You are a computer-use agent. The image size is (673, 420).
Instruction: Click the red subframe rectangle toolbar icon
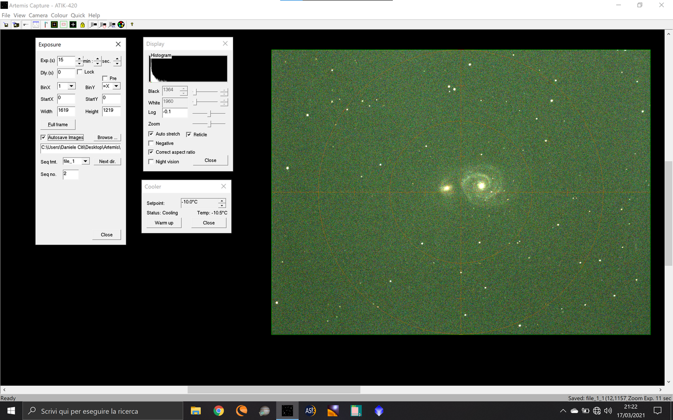(63, 24)
